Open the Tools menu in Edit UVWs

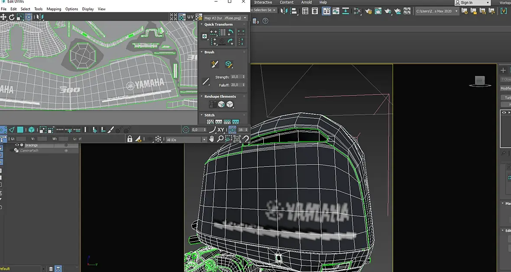pos(39,9)
